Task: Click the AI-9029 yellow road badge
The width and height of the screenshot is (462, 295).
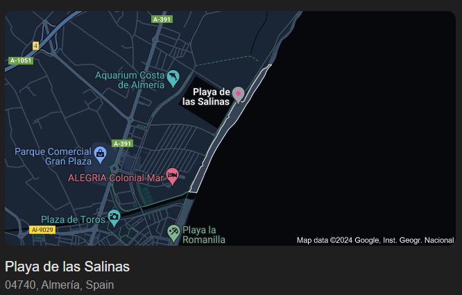Action: [42, 230]
